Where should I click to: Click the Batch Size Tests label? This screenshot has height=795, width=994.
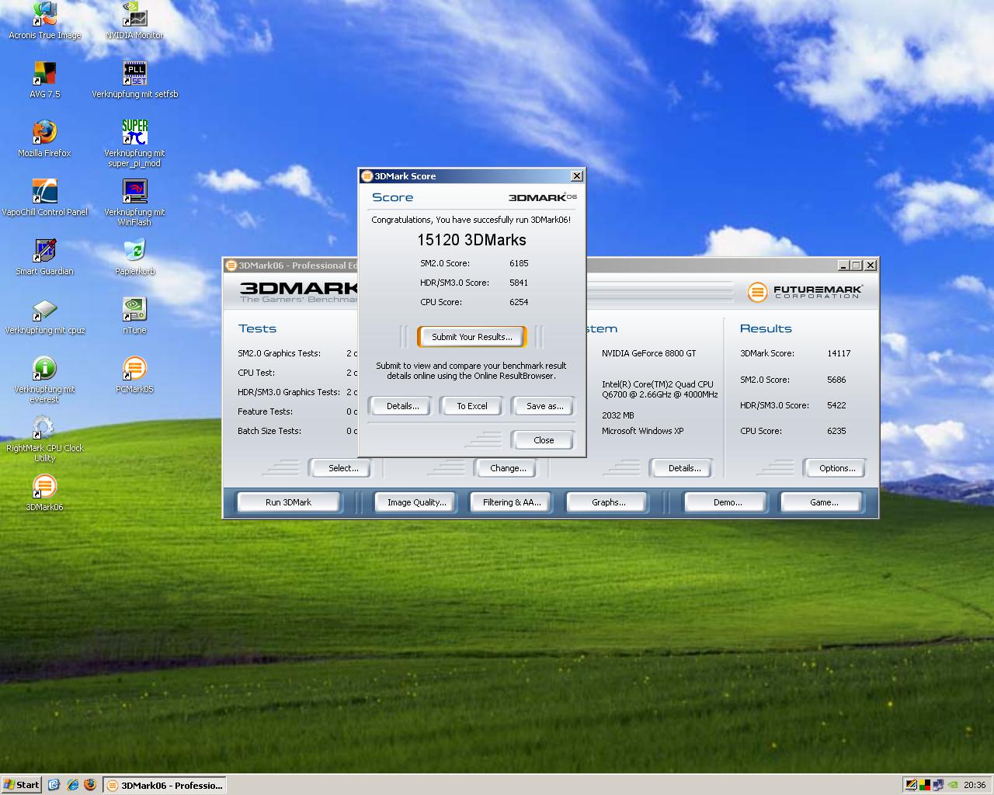point(269,431)
